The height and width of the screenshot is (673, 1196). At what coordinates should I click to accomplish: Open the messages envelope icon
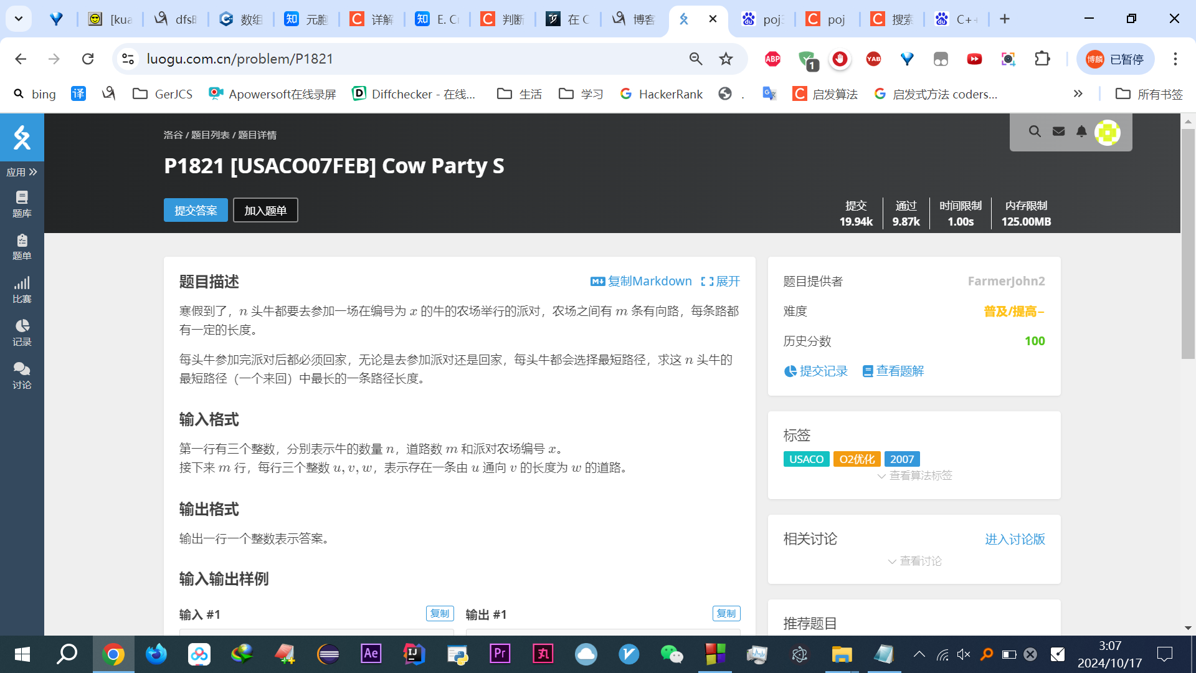pos(1058,131)
